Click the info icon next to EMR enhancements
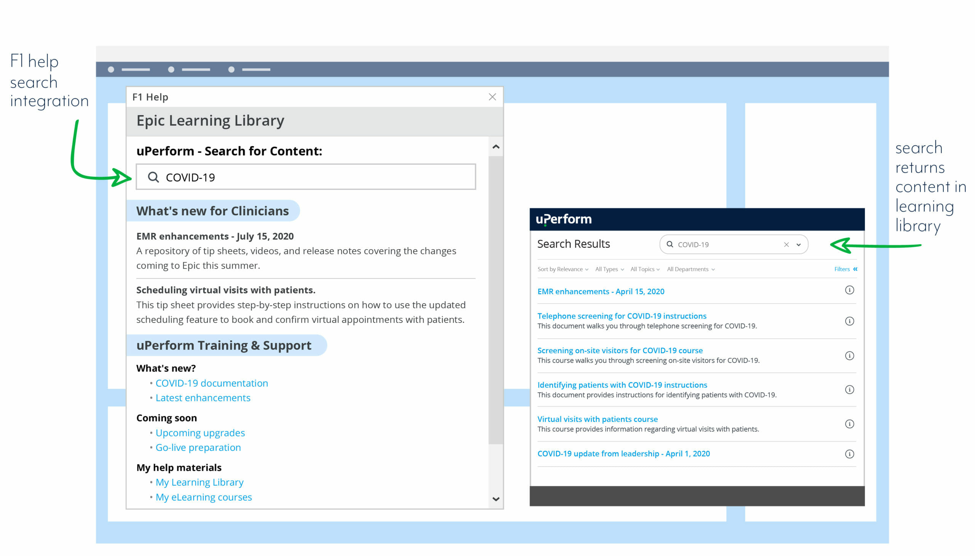 click(850, 290)
